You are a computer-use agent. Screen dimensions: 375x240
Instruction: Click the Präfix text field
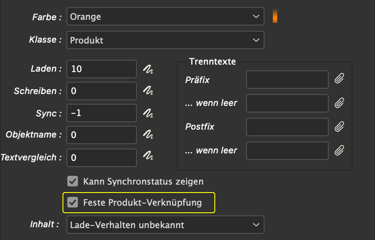point(287,80)
